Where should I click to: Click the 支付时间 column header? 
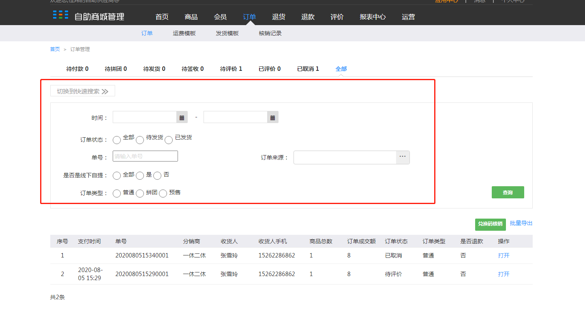coord(89,241)
